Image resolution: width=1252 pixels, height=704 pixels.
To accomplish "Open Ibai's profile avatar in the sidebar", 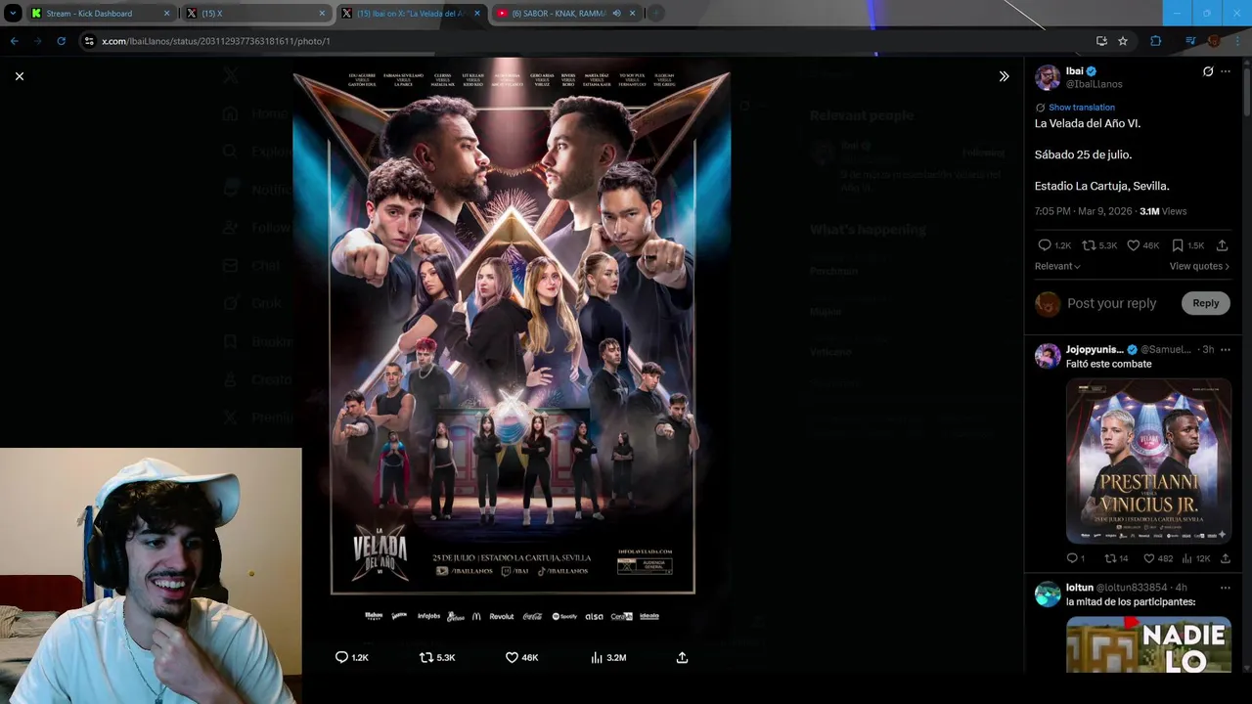I will tap(1048, 78).
